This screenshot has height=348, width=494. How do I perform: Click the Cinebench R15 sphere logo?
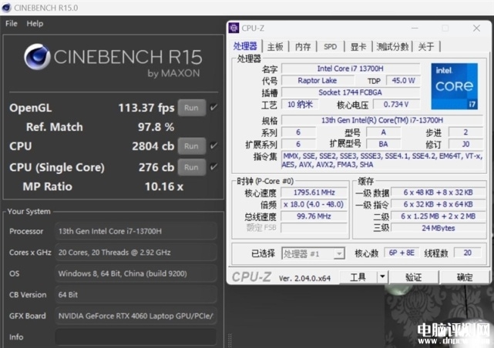point(37,57)
